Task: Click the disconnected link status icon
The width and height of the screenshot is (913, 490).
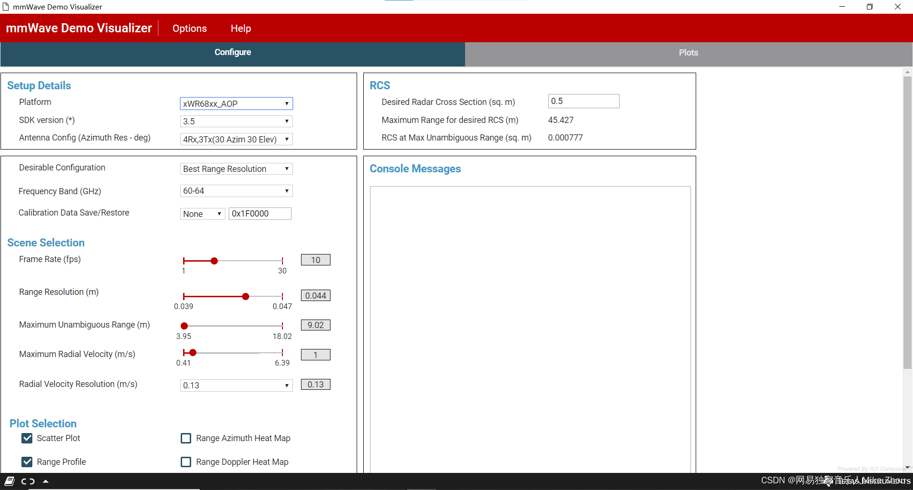Action: point(28,481)
